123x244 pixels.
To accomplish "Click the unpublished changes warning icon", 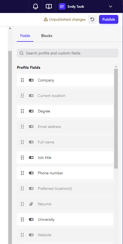I will pyautogui.click(x=46, y=19).
